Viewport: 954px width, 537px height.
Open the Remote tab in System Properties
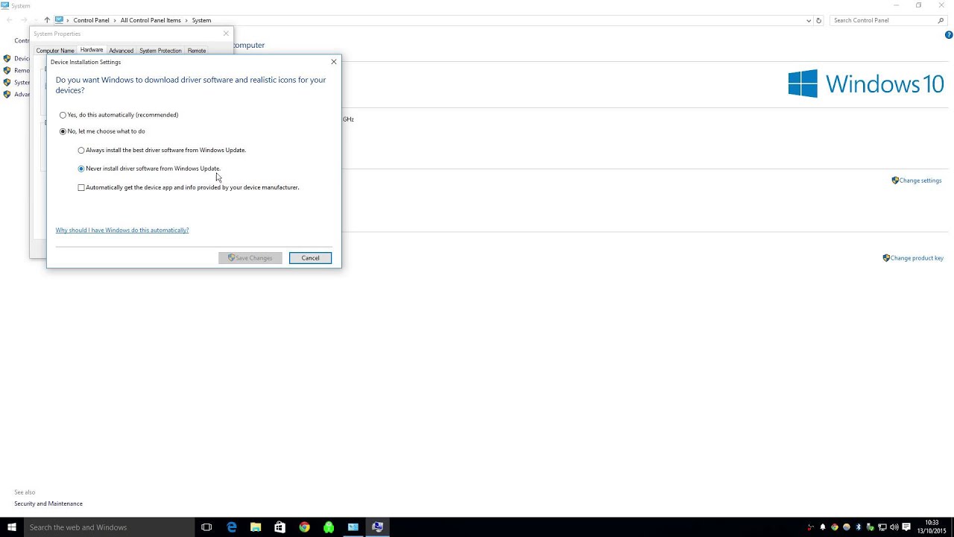click(197, 51)
